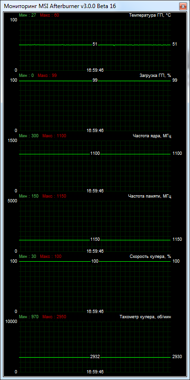
Task: Click the 'Макс : 1100' core clock maximum
Action: [54, 136]
